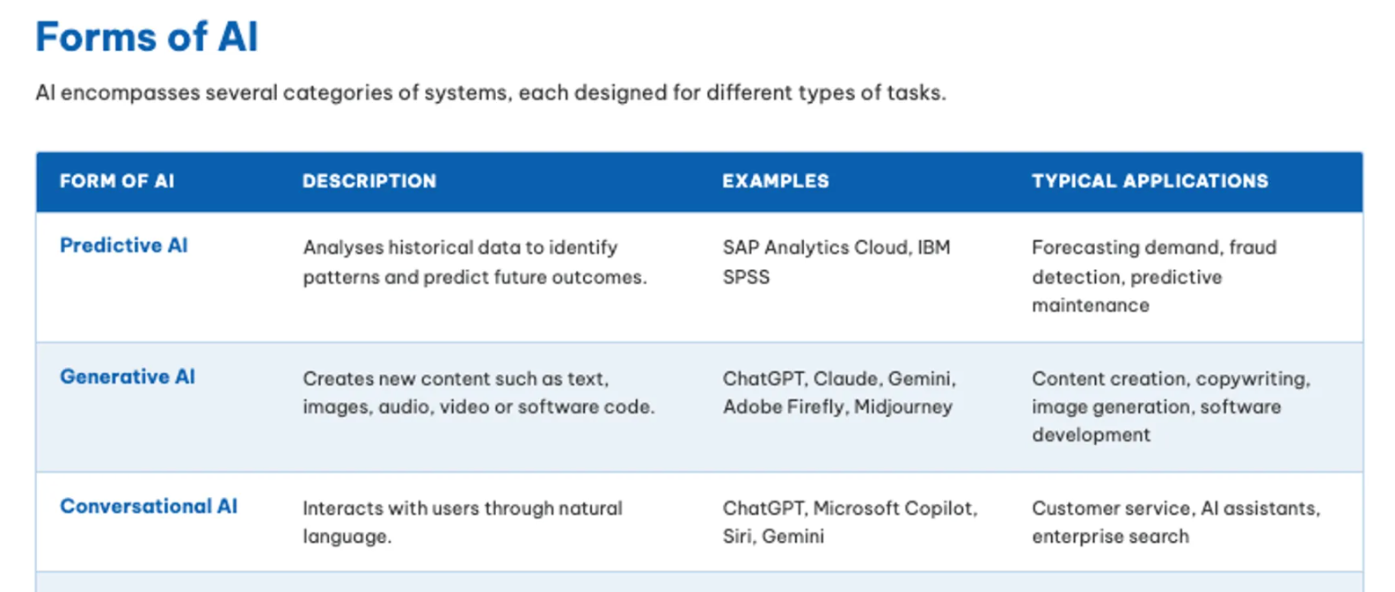This screenshot has width=1395, height=592.
Task: Click the intro sentence about AI categories
Action: (491, 92)
